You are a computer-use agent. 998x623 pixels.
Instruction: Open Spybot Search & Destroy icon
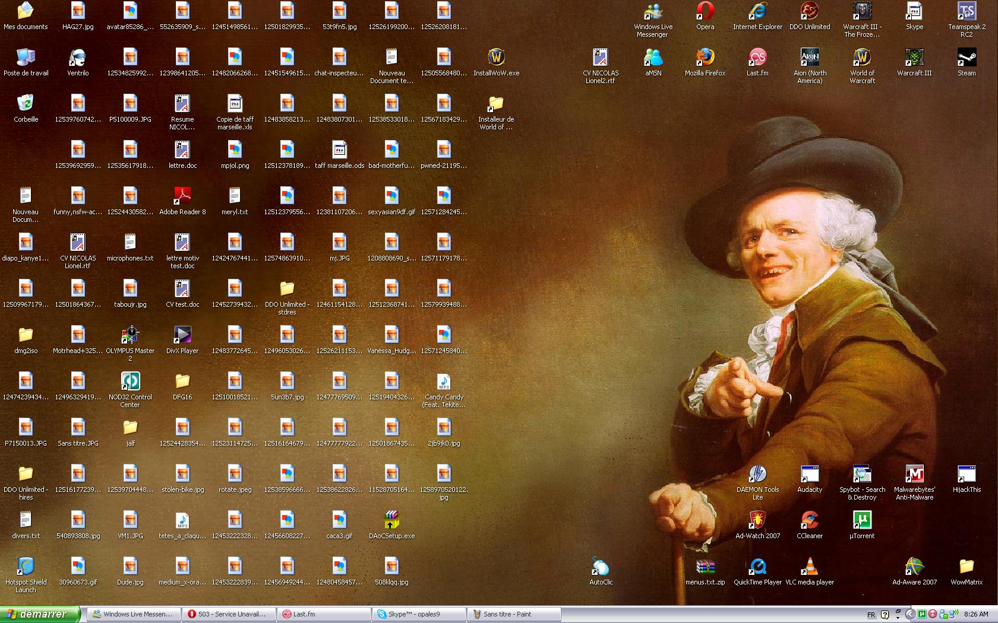862,482
